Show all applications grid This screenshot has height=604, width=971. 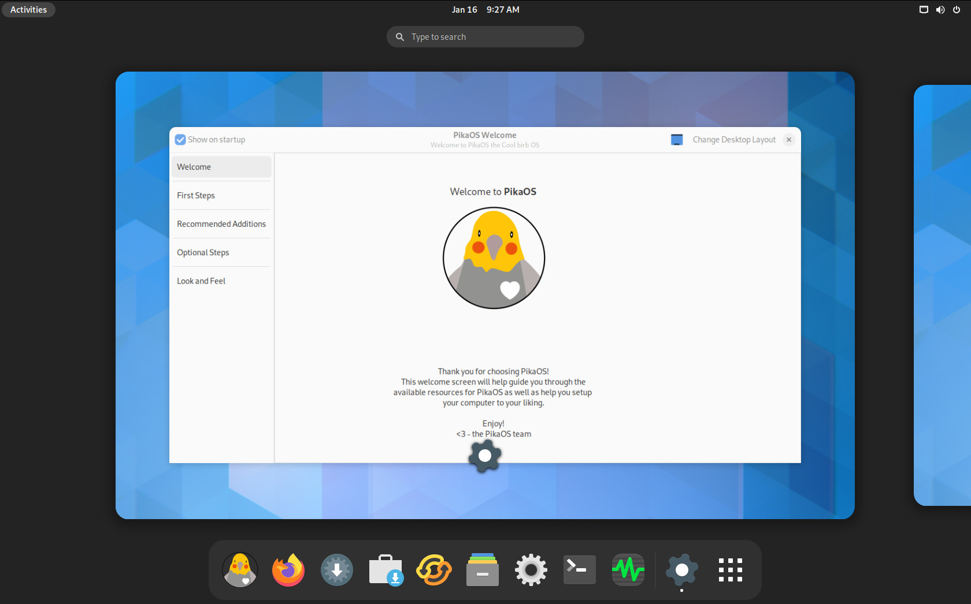[x=731, y=570]
